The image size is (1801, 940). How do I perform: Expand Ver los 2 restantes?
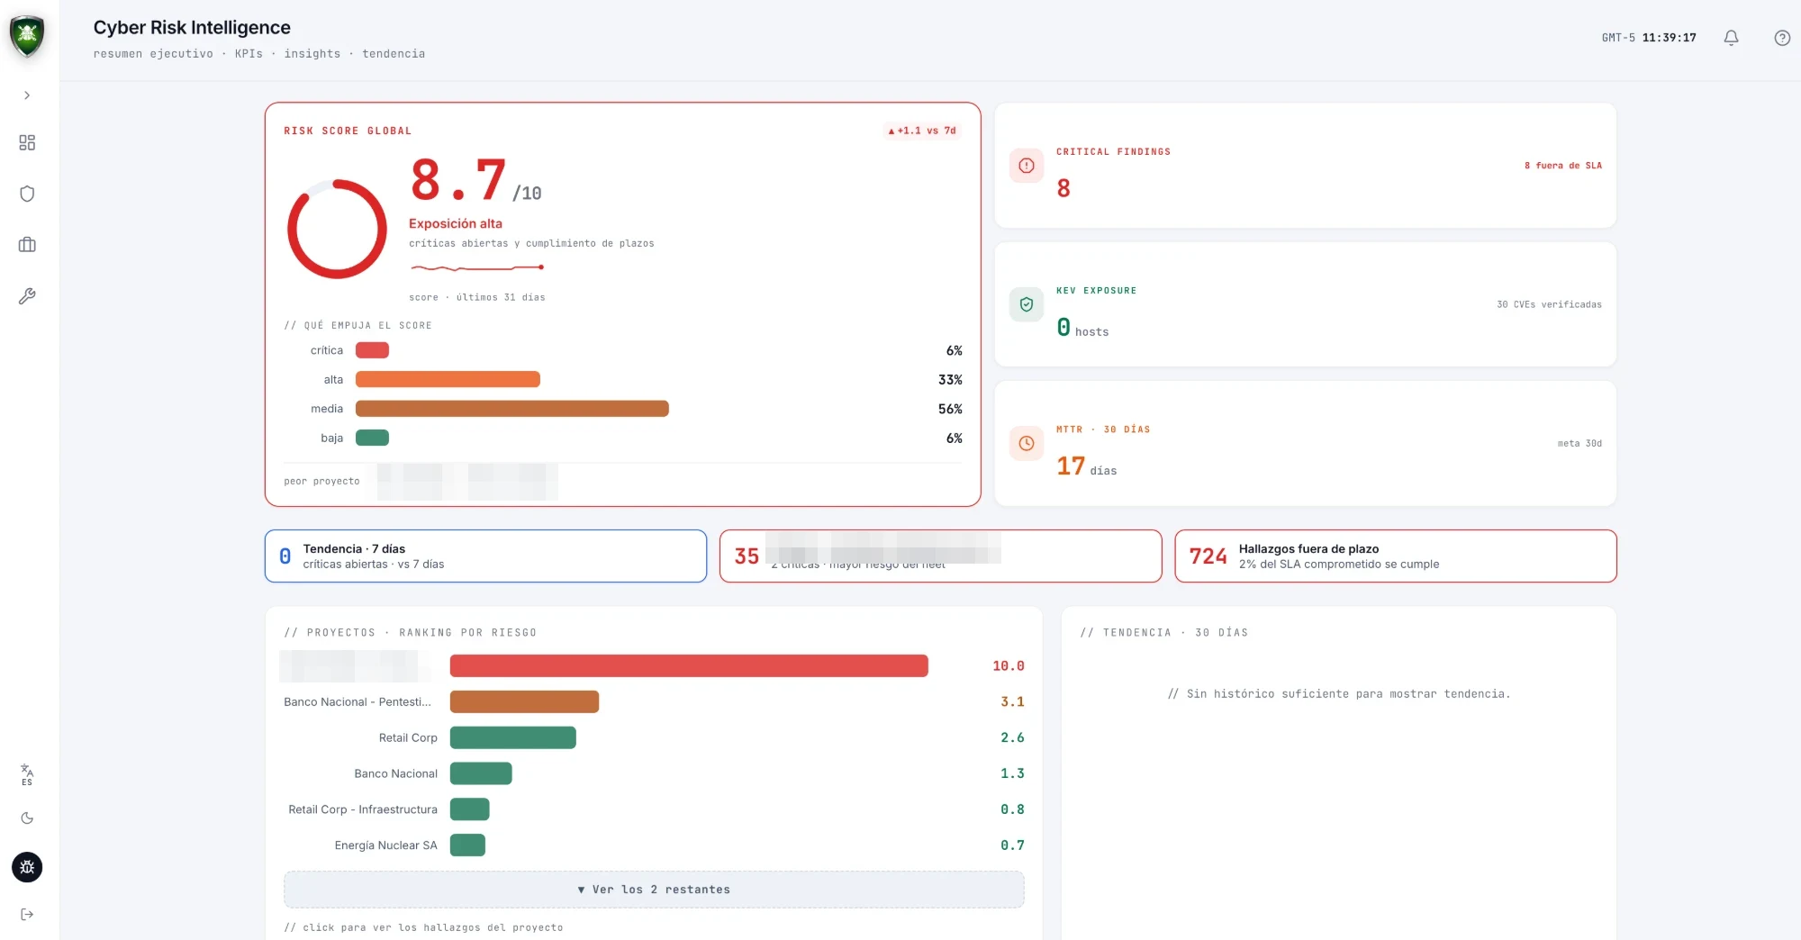(654, 890)
